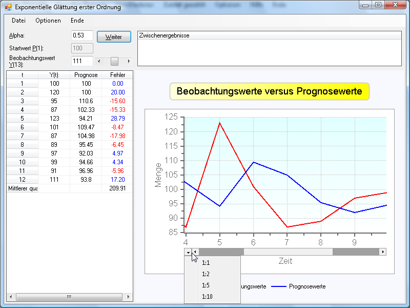This screenshot has width=410, height=308.
Task: Click the observation value slider thumb
Action: point(114,61)
